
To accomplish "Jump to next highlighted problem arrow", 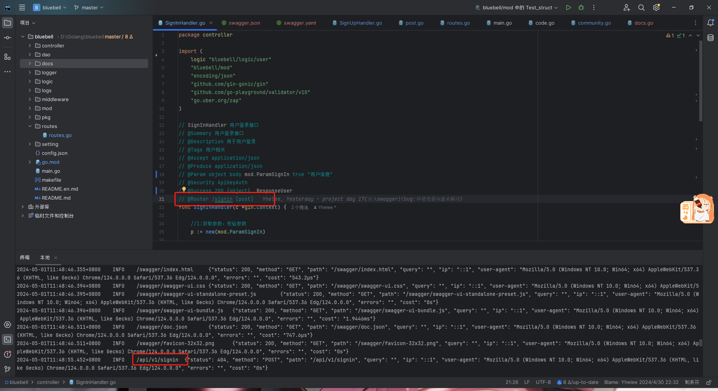I will point(698,35).
